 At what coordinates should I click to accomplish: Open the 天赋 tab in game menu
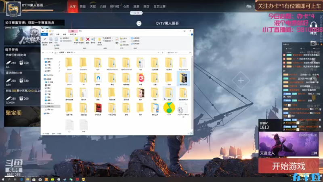coord(93,6)
